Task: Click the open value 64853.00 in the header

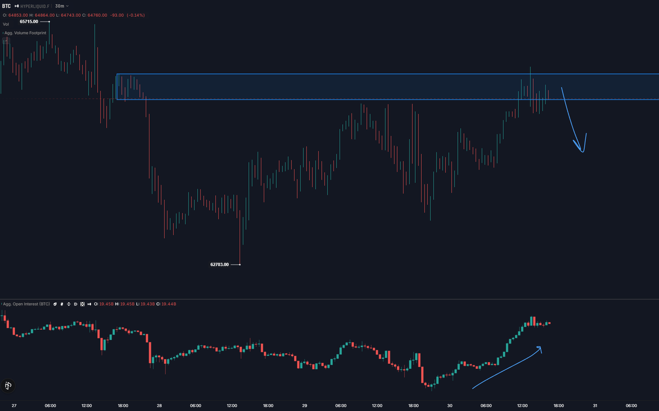Action: [x=18, y=15]
